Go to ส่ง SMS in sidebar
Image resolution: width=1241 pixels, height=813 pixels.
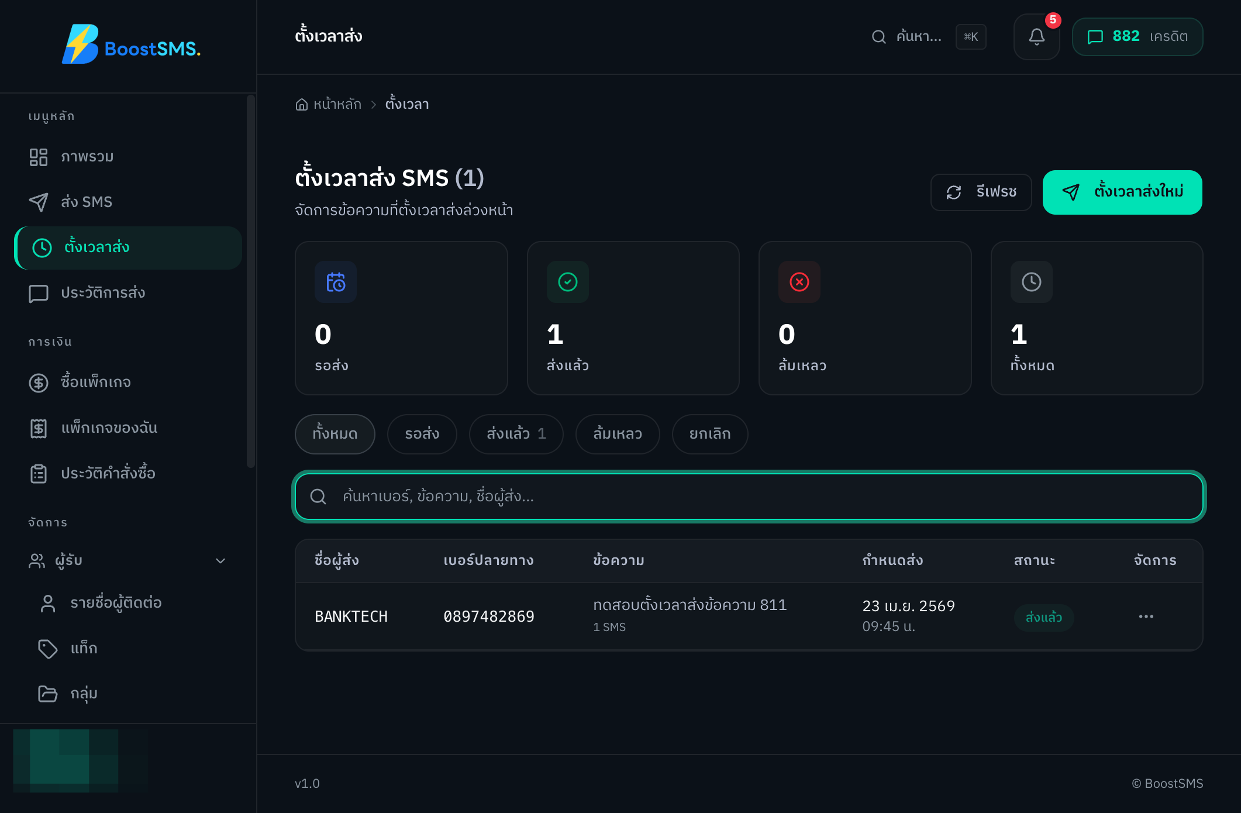(128, 202)
